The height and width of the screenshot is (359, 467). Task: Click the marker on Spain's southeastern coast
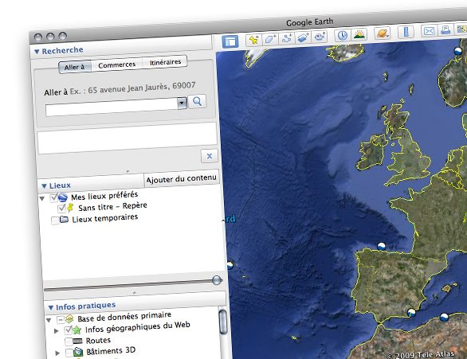(411, 313)
